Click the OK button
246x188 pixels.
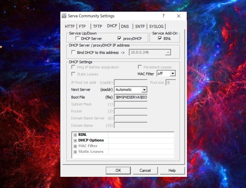pyautogui.click(x=118, y=170)
